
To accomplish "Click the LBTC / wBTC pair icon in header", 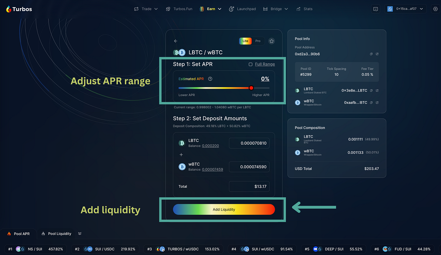I will [x=179, y=53].
